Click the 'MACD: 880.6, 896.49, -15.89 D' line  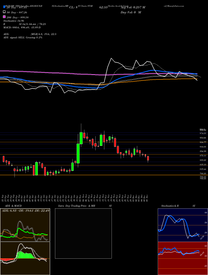[x=22, y=27]
